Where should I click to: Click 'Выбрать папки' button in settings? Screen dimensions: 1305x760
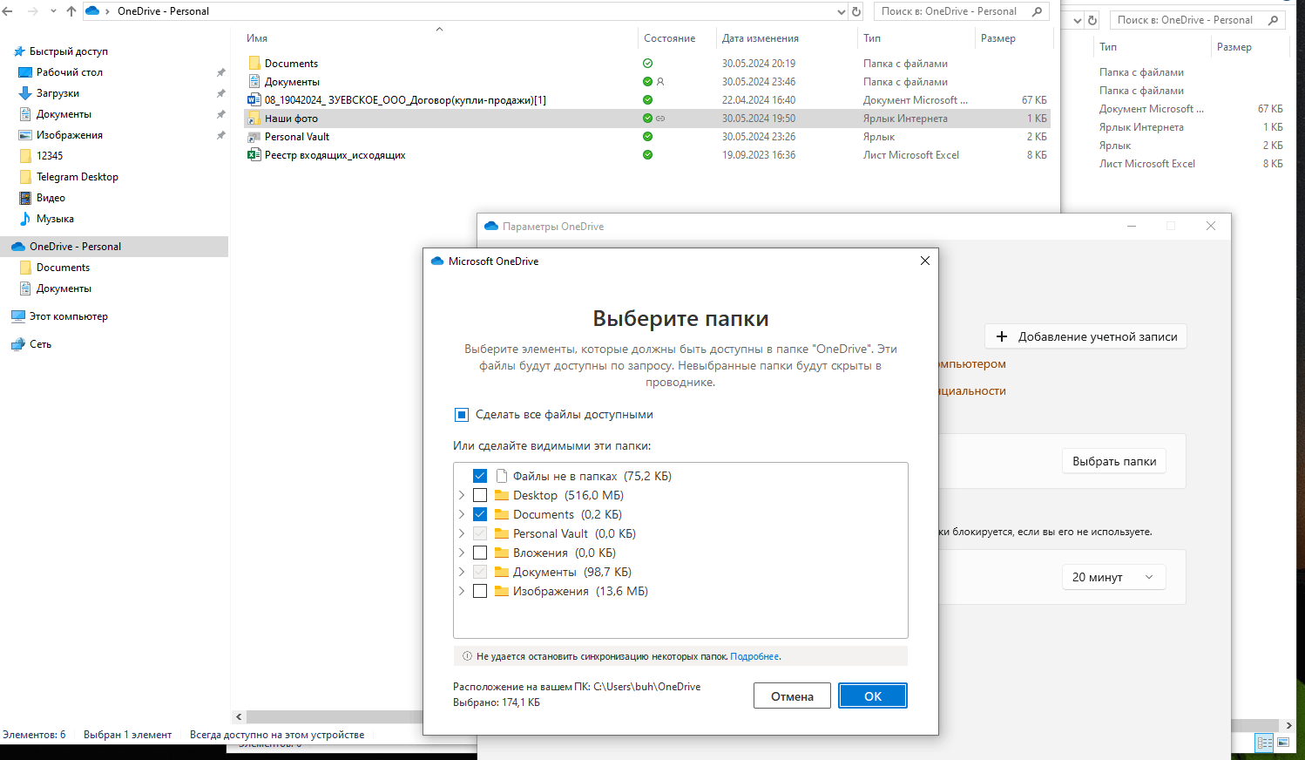[1114, 461]
